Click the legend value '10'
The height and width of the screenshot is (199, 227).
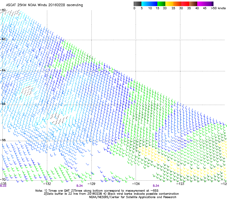tap(150, 8)
